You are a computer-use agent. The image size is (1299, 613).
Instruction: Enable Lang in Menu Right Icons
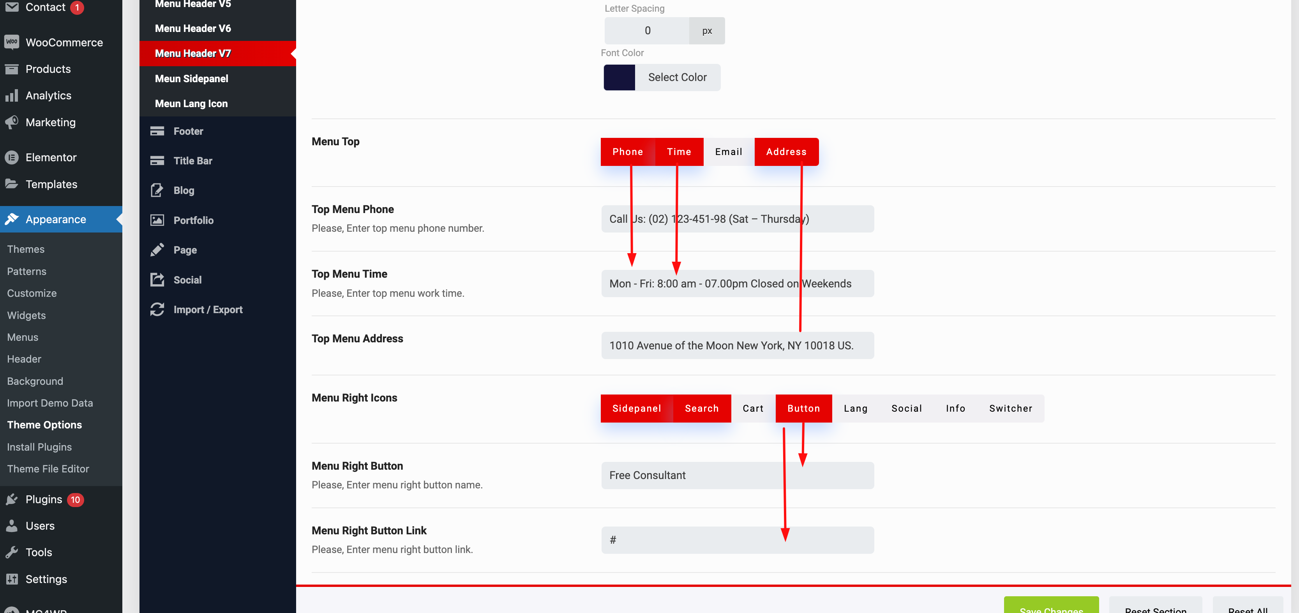(x=856, y=408)
